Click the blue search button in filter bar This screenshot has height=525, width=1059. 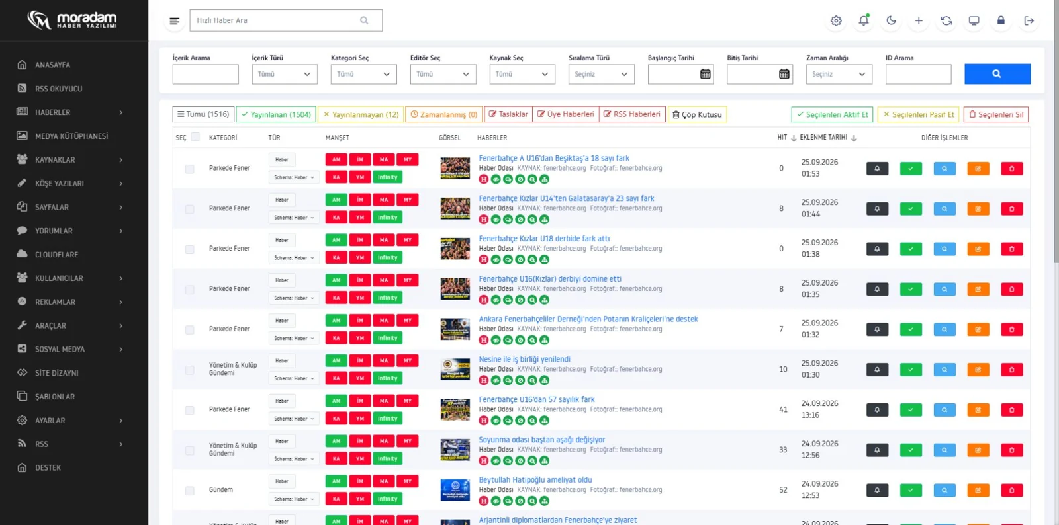point(997,74)
